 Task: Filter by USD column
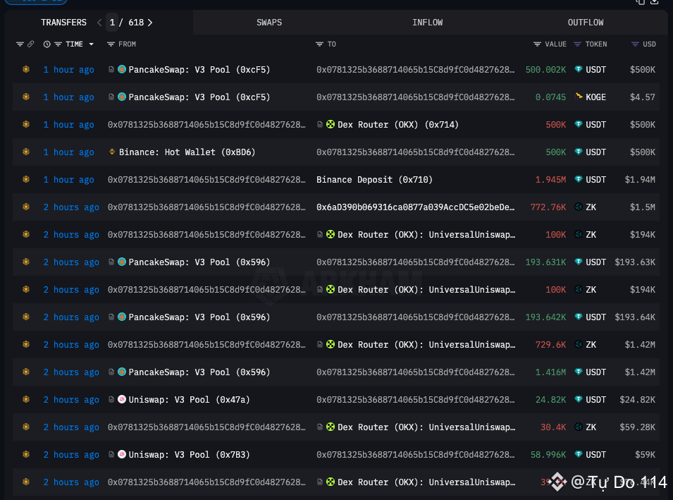[x=635, y=44]
